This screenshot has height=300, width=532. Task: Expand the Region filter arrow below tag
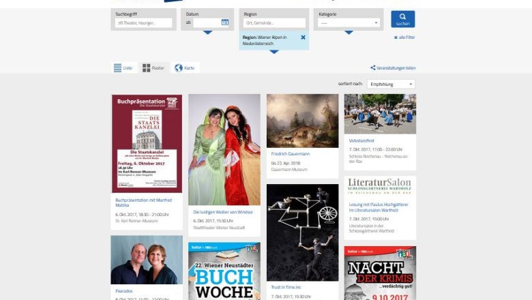point(274,52)
